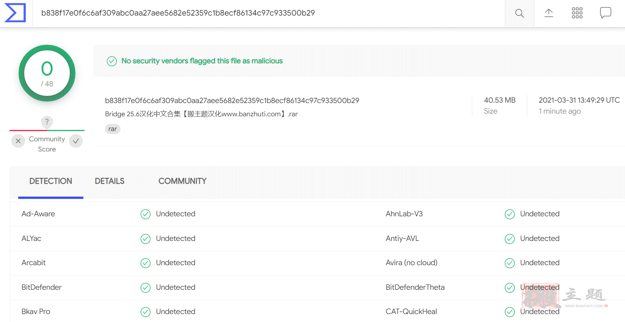This screenshot has width=625, height=322.
Task: Click the Undetected result for Antiy-AVL
Action: 540,239
